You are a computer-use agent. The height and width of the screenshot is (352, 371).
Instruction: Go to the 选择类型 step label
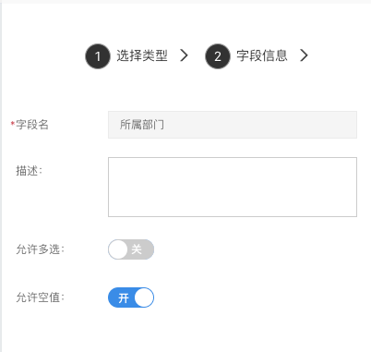(x=142, y=55)
